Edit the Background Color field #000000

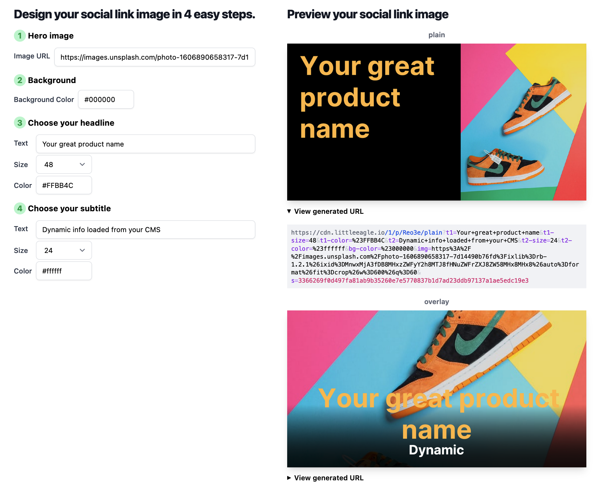(x=106, y=99)
